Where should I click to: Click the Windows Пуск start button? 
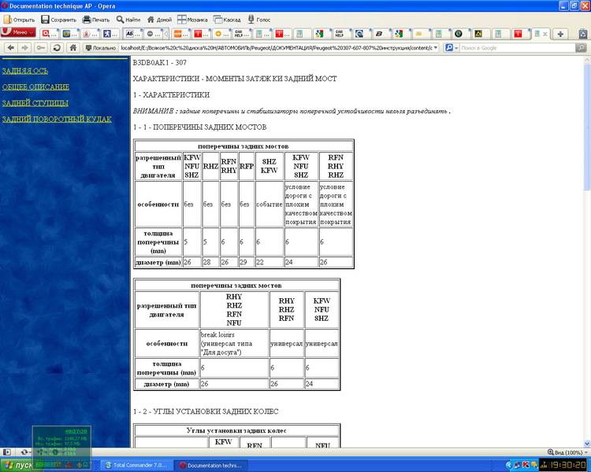click(x=17, y=465)
